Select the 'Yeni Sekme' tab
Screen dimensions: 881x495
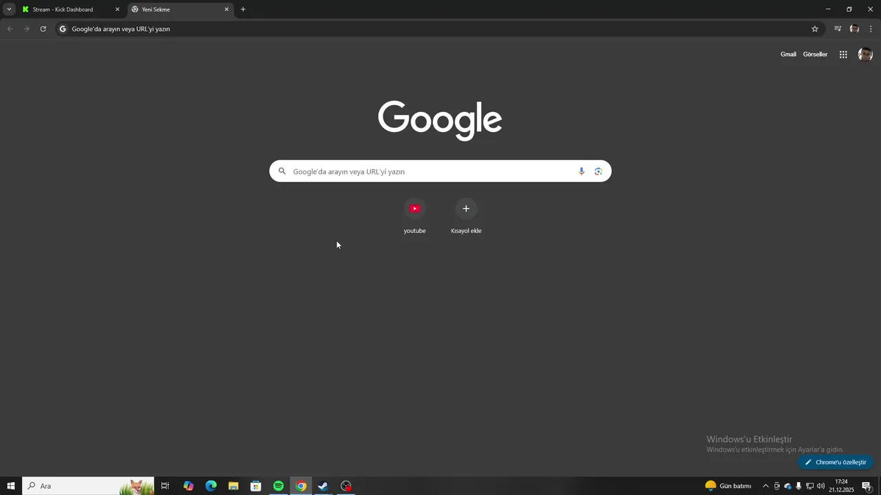tap(180, 10)
